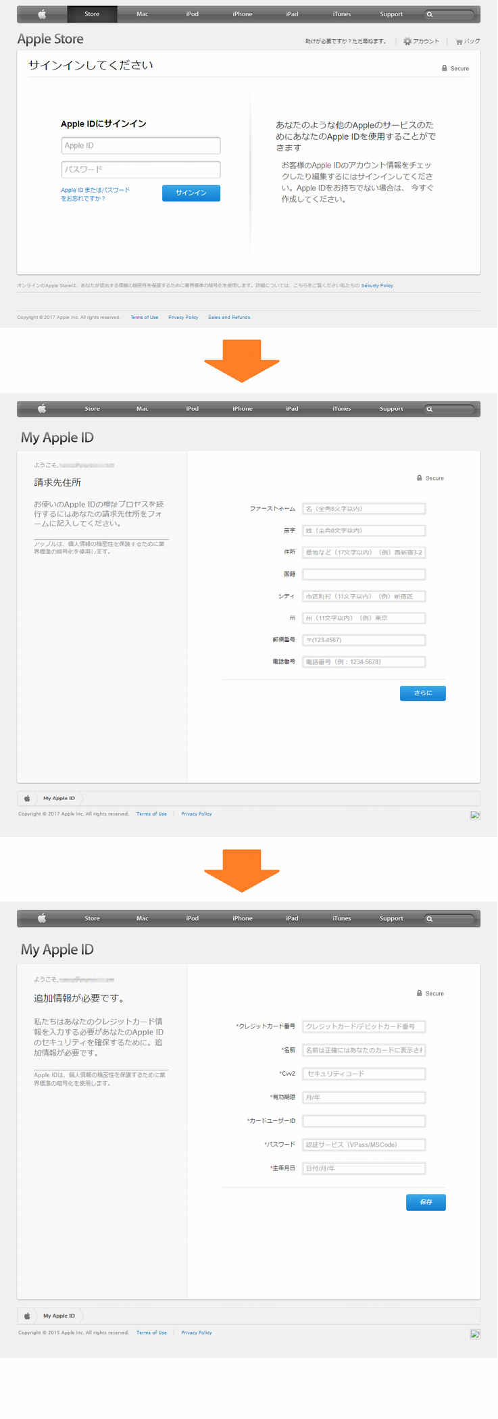This screenshot has width=498, height=1419.
Task: Open Privacy Policy on sign-in page footer
Action: [x=183, y=317]
